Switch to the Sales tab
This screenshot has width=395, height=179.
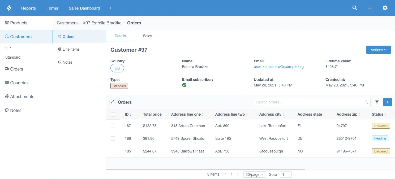click(x=147, y=36)
